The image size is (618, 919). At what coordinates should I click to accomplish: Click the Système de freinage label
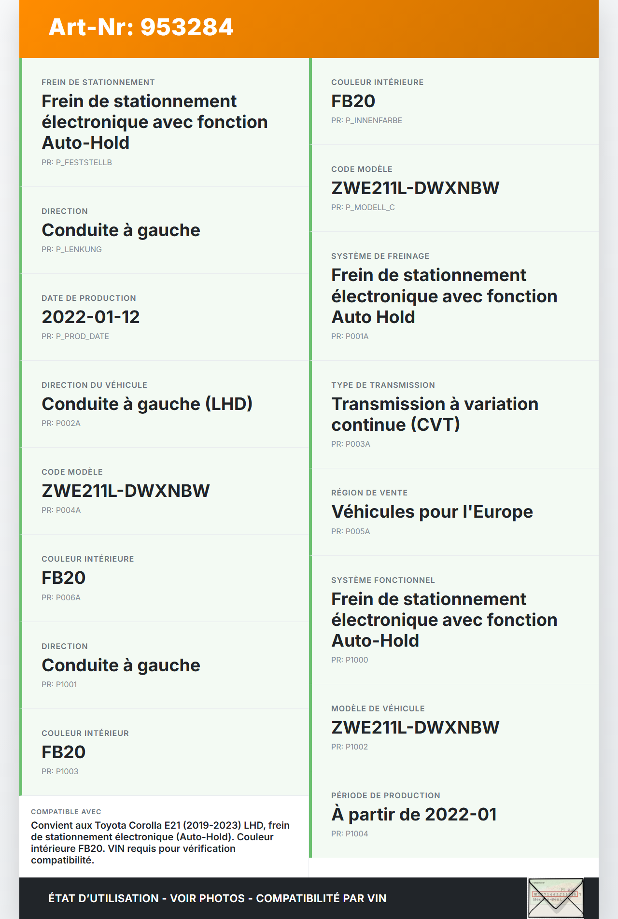point(380,256)
